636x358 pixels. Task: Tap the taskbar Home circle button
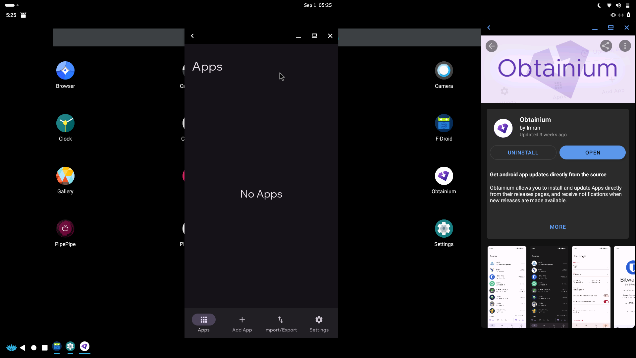click(34, 348)
